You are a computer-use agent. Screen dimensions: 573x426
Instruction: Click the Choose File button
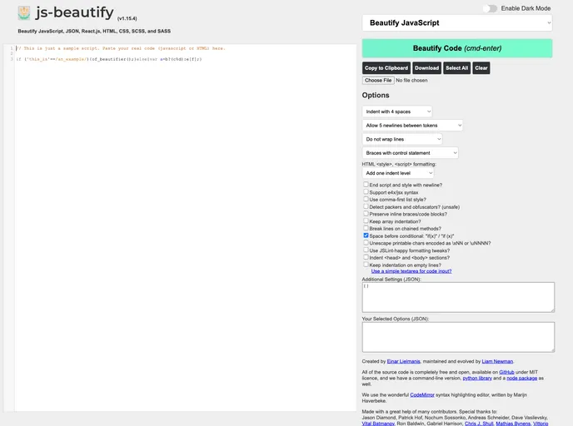coord(378,81)
